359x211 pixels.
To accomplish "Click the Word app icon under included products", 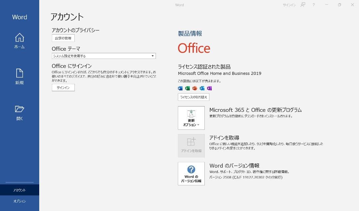I will coord(180,88).
